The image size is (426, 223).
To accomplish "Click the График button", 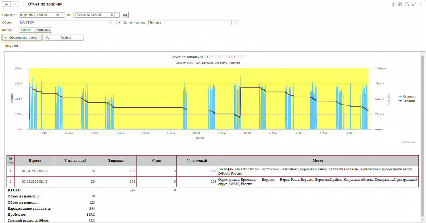I will tap(64, 37).
